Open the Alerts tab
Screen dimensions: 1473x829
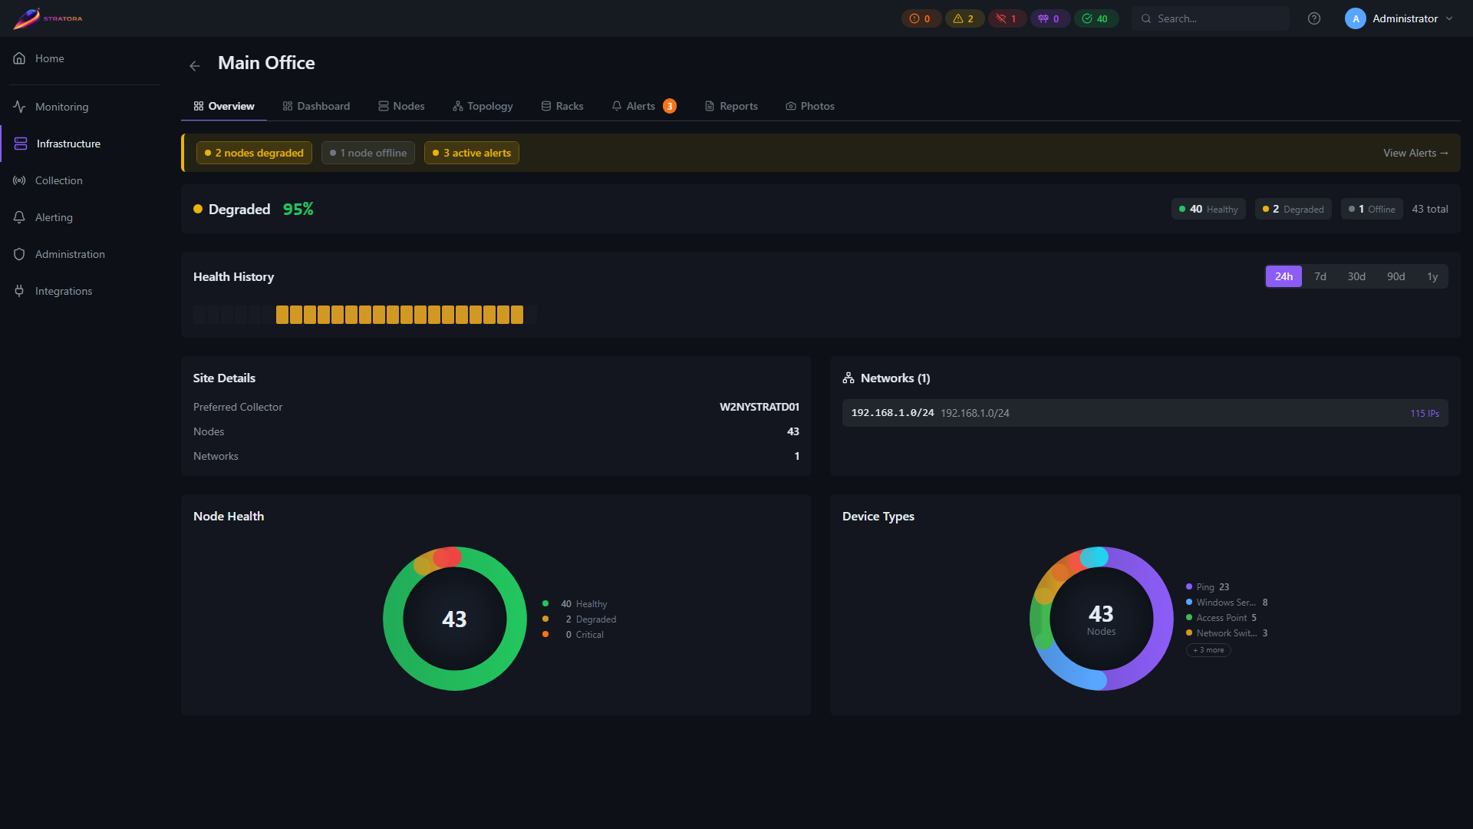click(644, 106)
